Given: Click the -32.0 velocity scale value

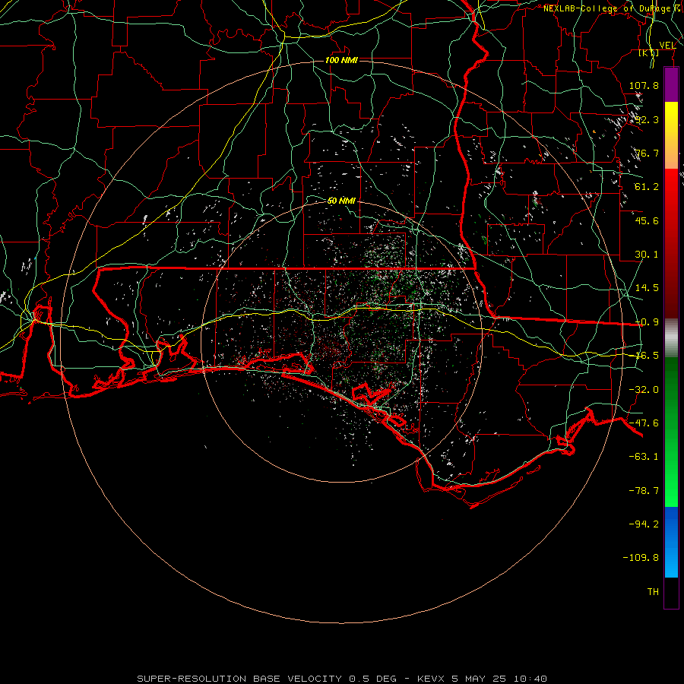Looking at the screenshot, I should [644, 390].
